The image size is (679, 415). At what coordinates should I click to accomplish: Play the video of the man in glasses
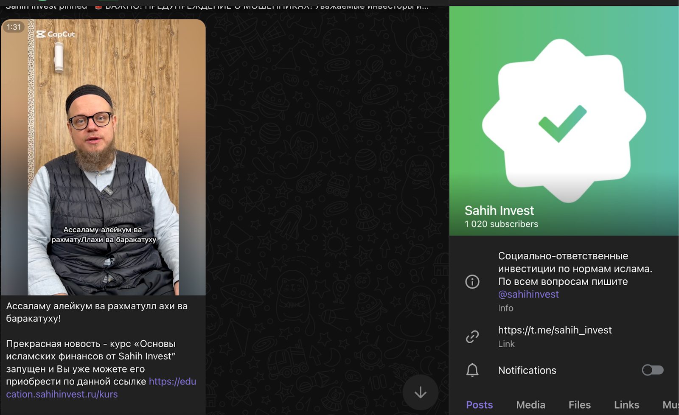(103, 157)
